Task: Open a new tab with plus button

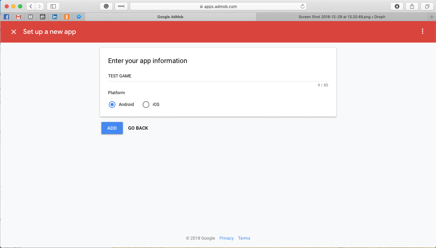Action: tap(432, 17)
